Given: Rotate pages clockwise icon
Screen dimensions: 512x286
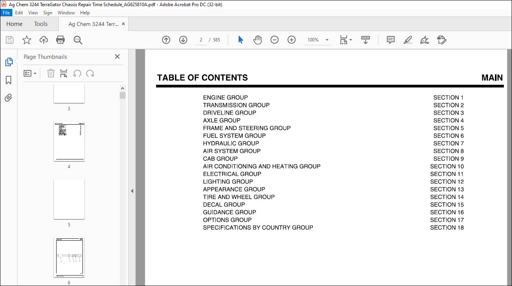Looking at the screenshot, I should pyautogui.click(x=90, y=73).
